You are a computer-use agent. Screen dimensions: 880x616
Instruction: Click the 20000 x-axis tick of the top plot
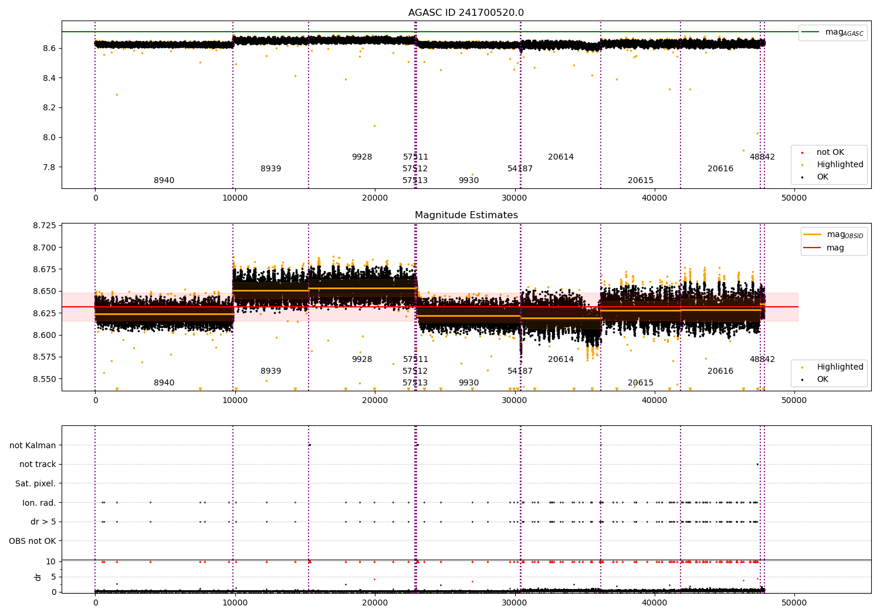[x=375, y=198]
